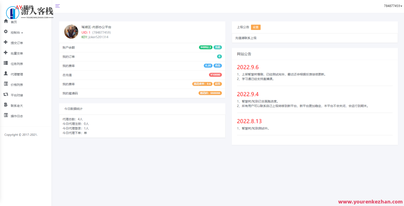Image resolution: width=404 pixels, height=206 pixels.
Task: Click the 操作日志 log icon
Action: [x=6, y=115]
